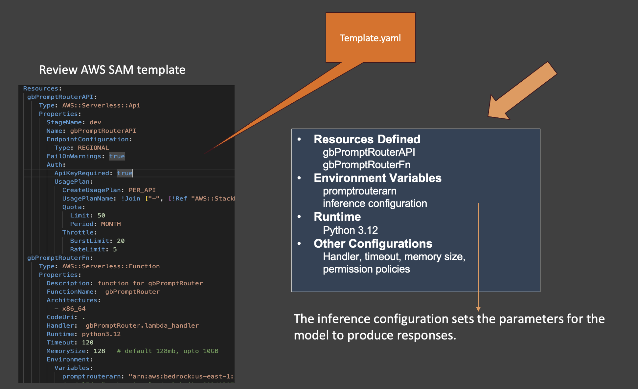The height and width of the screenshot is (389, 638).
Task: Click the 'FailOnWarnings: true' line
Action: coord(86,156)
